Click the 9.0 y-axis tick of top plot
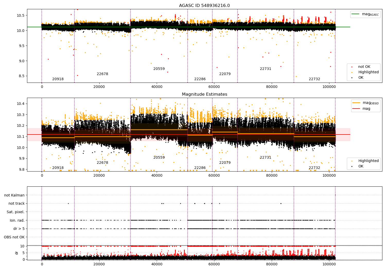 point(22,61)
